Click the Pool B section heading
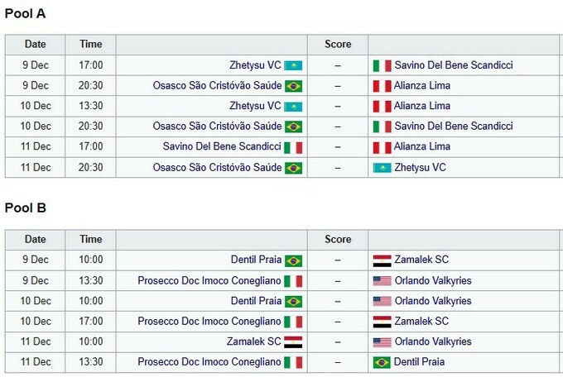Viewport: 563px width, 377px height. coord(26,208)
